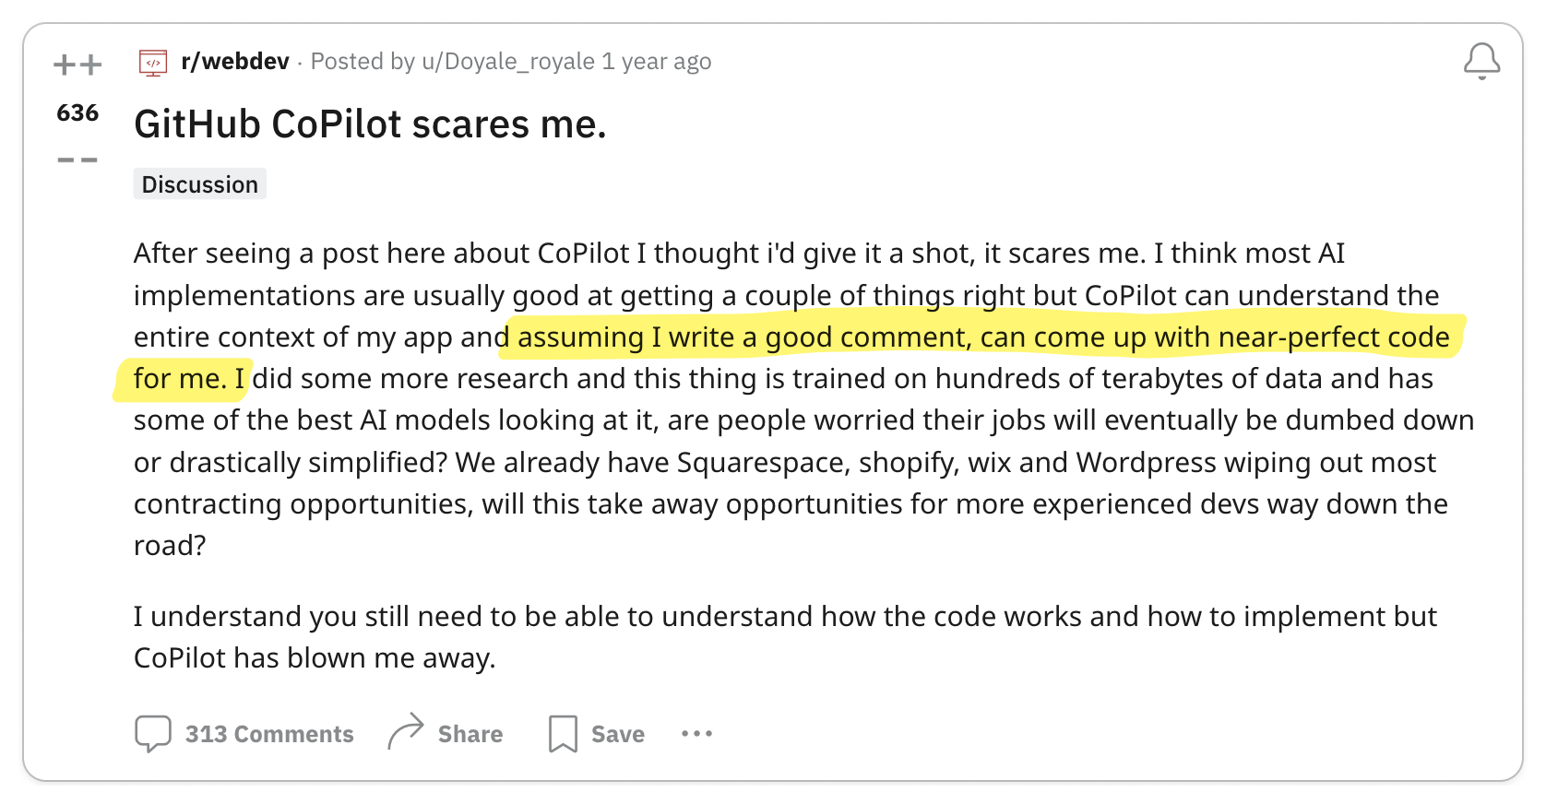Image resolution: width=1546 pixels, height=804 pixels.
Task: Click the yellow highlighted text about near-perfect code
Action: (x=983, y=337)
